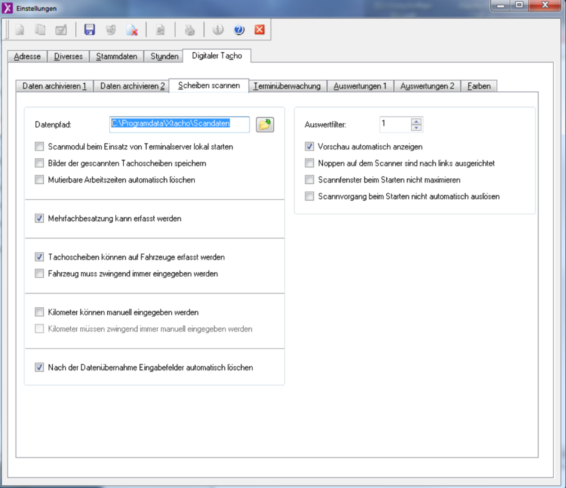Click the delete document icon with red X
The height and width of the screenshot is (488, 566).
tap(132, 30)
